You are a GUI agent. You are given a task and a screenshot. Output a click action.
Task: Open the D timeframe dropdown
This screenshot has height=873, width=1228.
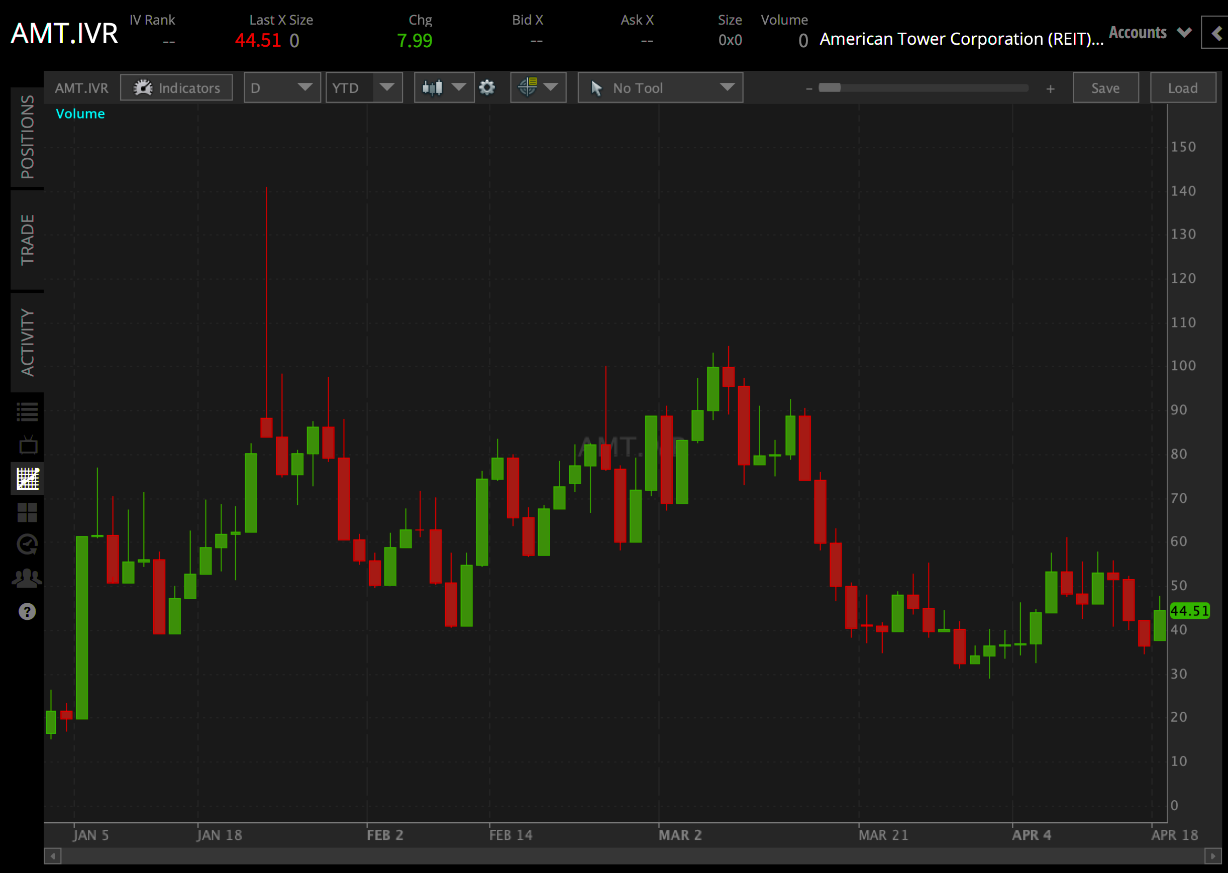pos(282,87)
